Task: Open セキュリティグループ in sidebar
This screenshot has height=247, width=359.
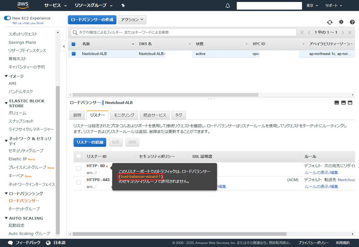Action: (x=26, y=151)
